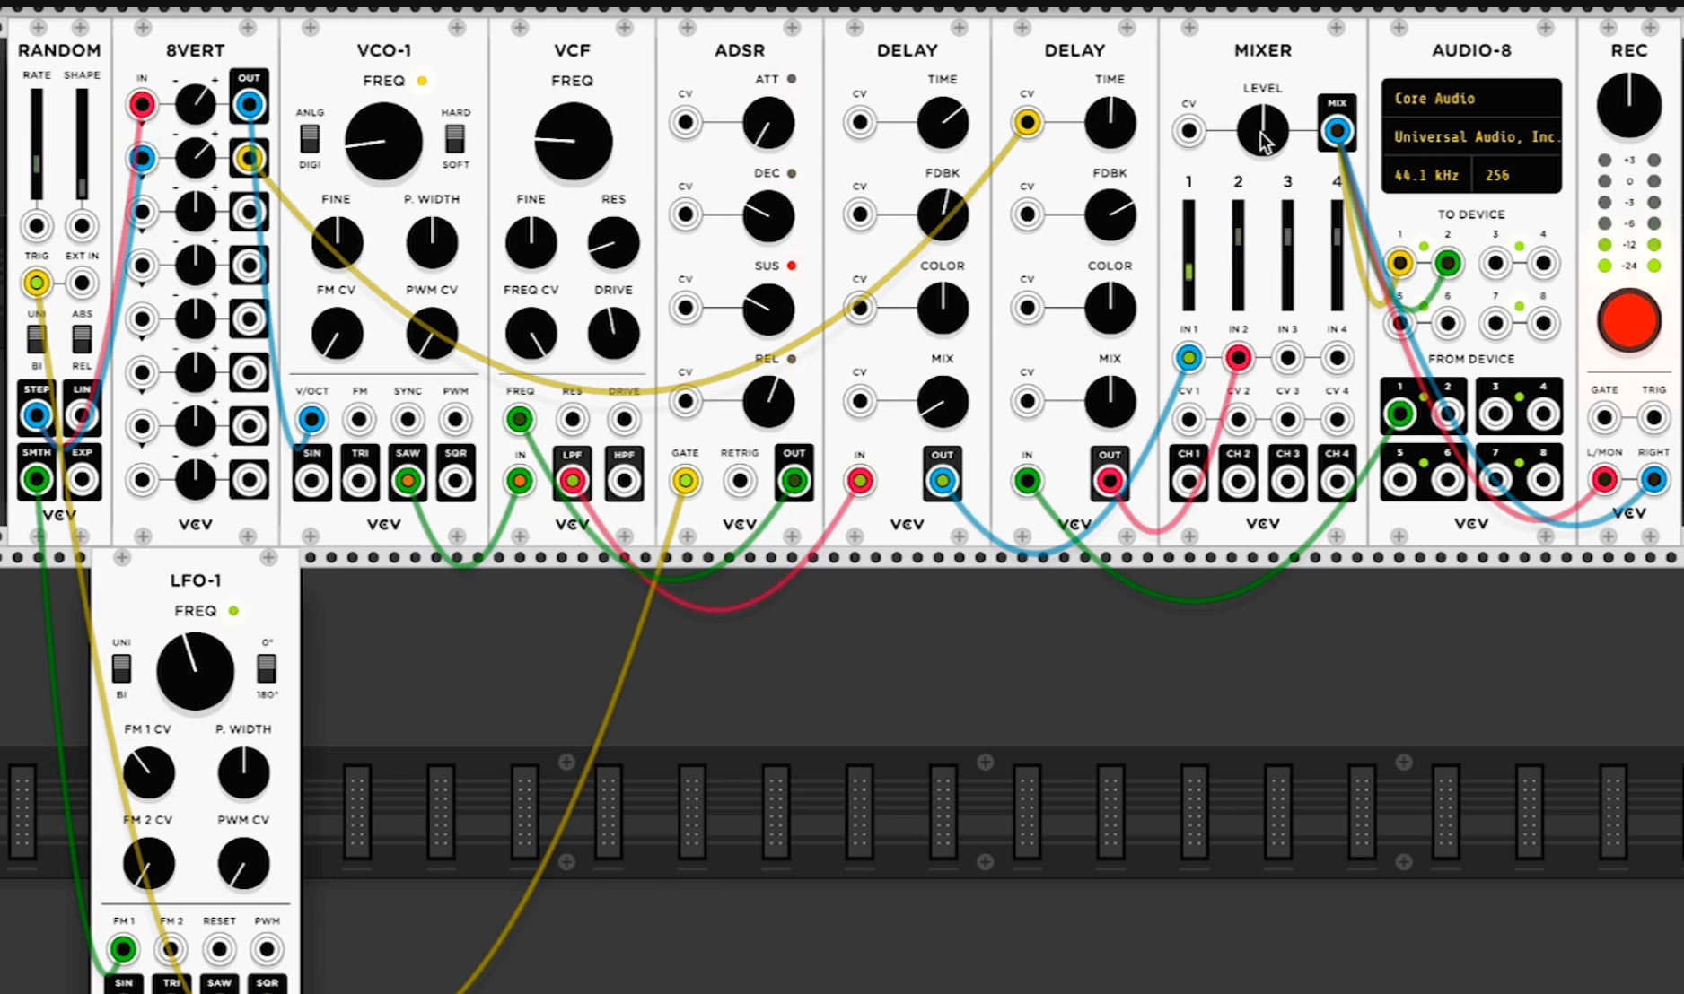Click the ADSR GATE input jack
1684x994 pixels.
[685, 482]
